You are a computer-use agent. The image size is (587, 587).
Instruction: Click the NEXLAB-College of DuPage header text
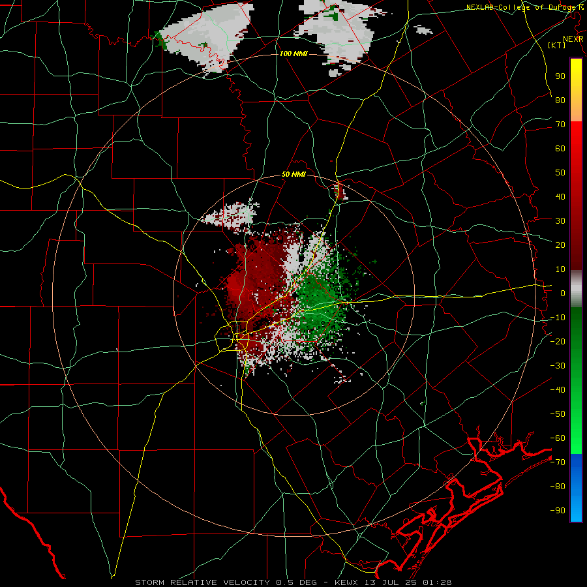[524, 7]
